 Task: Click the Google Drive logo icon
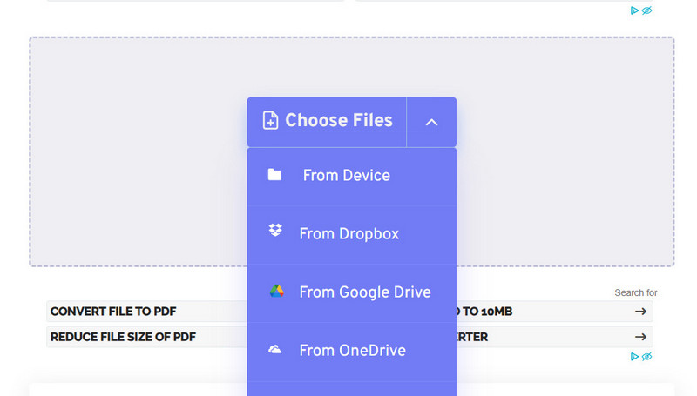276,292
